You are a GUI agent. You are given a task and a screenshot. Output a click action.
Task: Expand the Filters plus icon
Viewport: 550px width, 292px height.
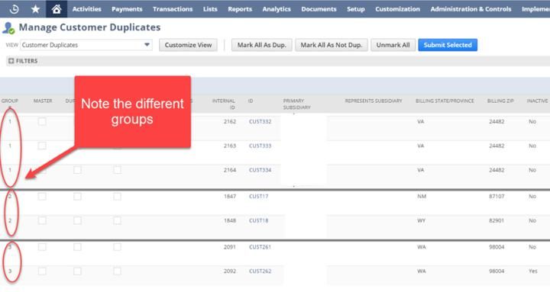[x=11, y=61]
